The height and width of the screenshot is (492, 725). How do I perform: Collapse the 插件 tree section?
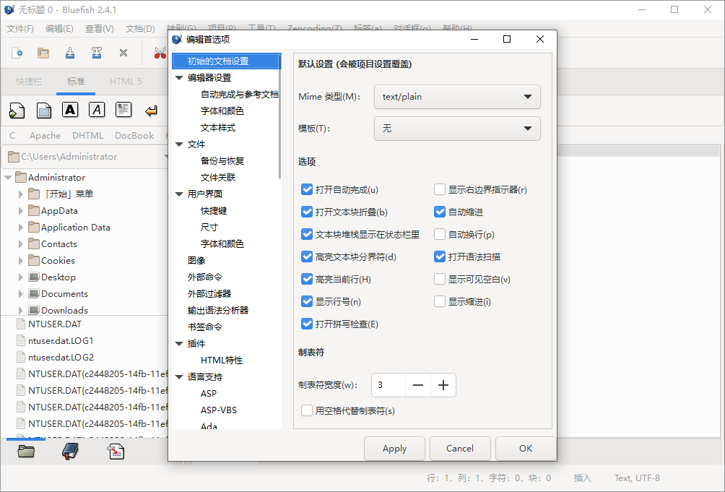coord(179,344)
